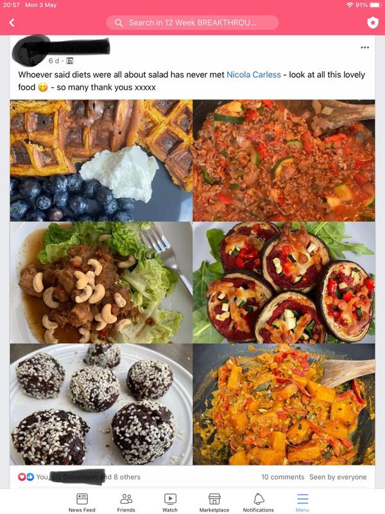View the minced meat sauce photo
Viewport: 385px width, 514px height.
pos(284,160)
